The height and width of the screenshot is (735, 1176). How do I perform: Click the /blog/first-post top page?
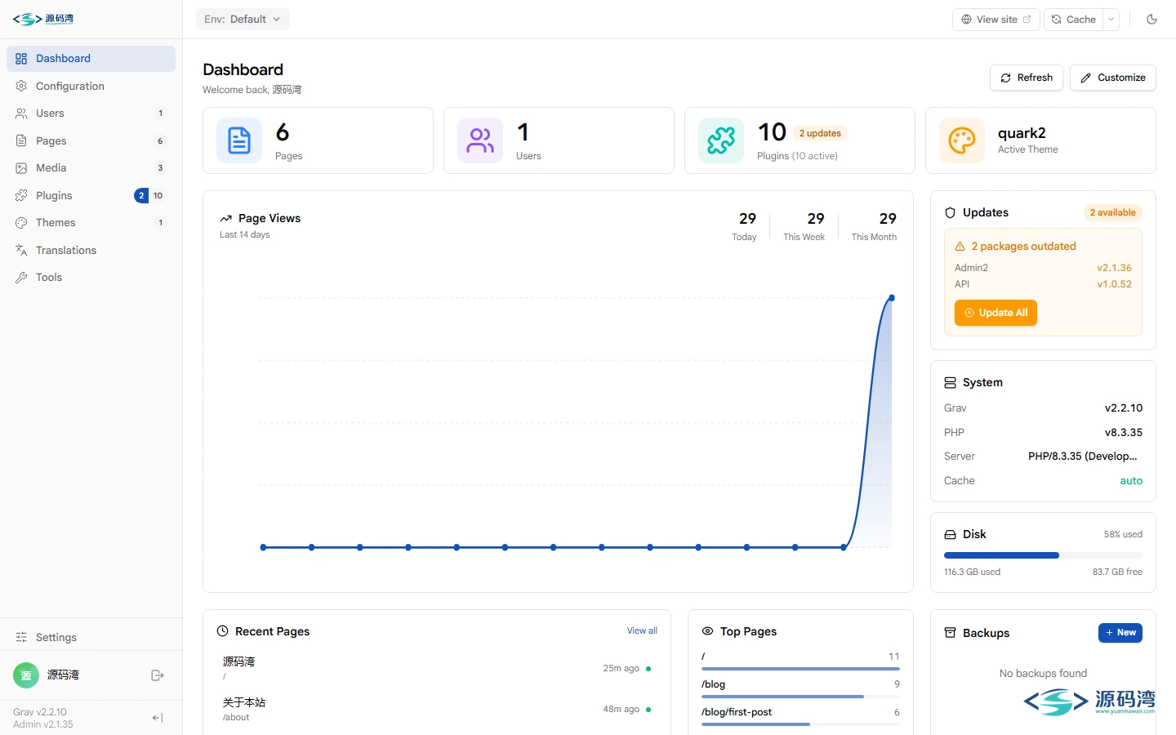[x=737, y=712]
